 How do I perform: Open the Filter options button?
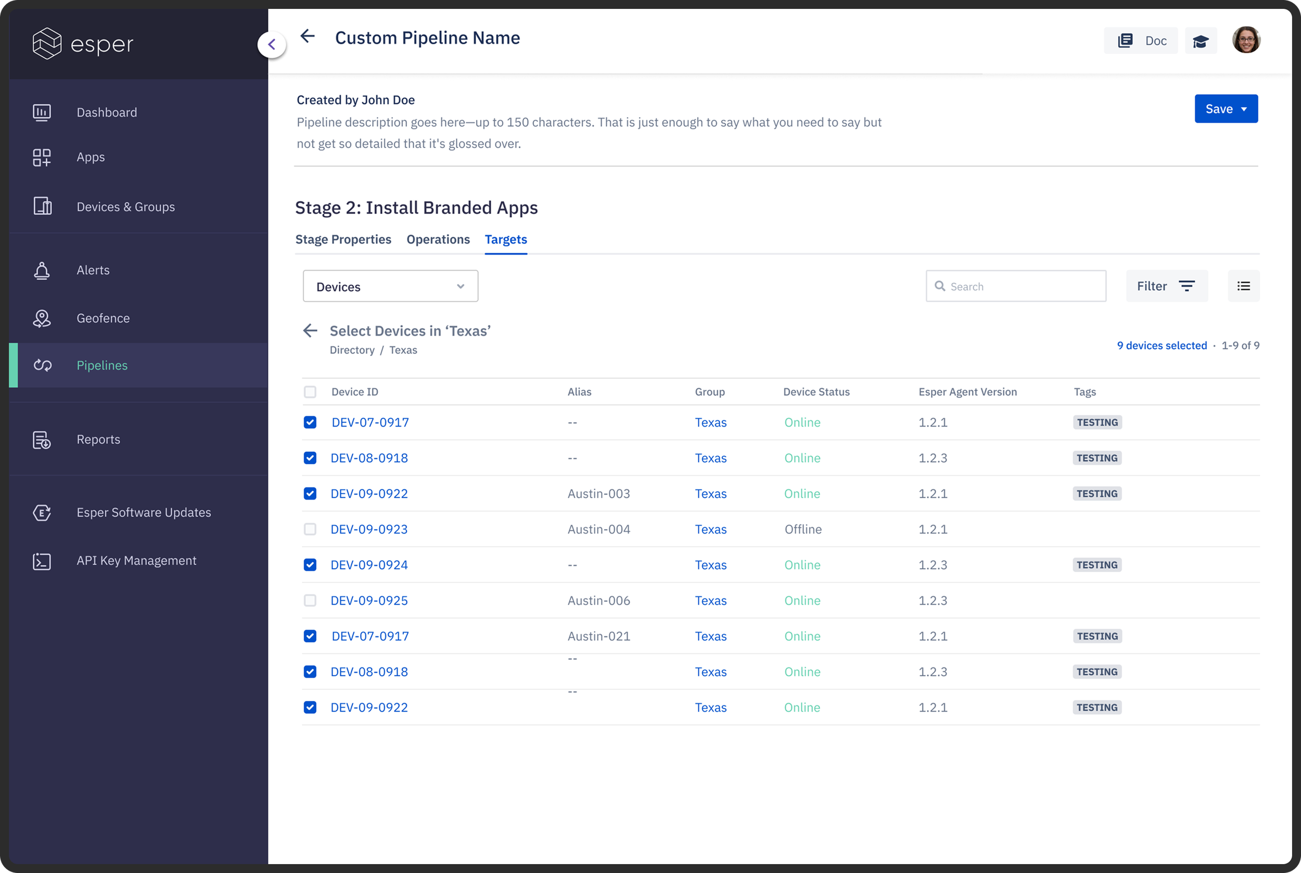coord(1166,286)
